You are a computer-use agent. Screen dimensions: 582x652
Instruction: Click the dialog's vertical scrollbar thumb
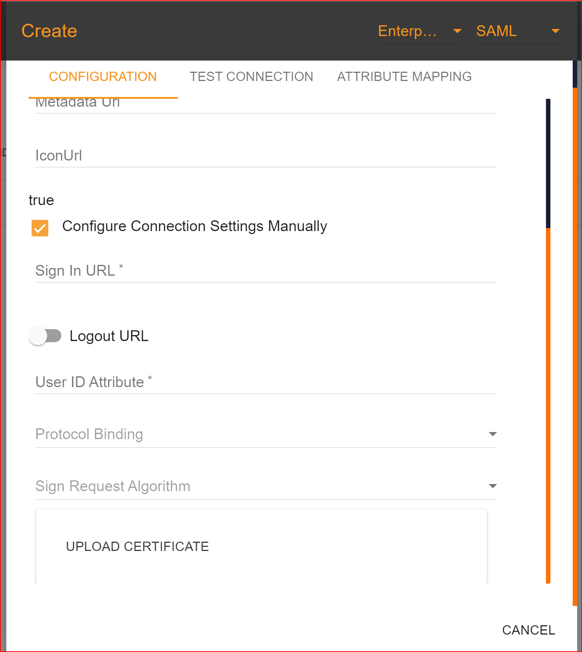(x=548, y=163)
